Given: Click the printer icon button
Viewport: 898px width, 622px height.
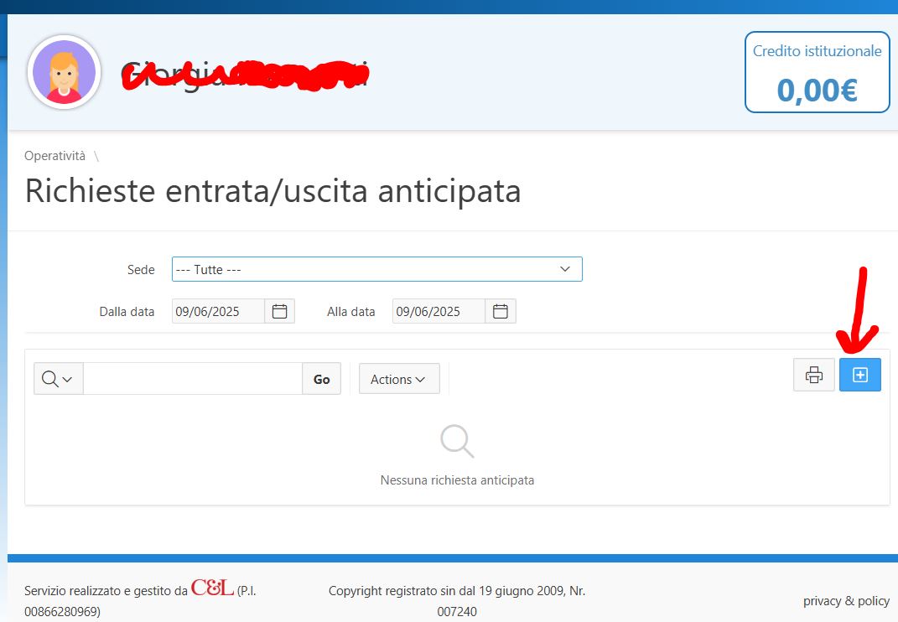Looking at the screenshot, I should pyautogui.click(x=814, y=376).
